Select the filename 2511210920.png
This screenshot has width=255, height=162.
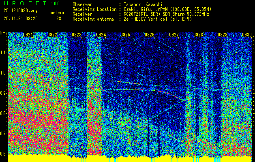coord(21,11)
